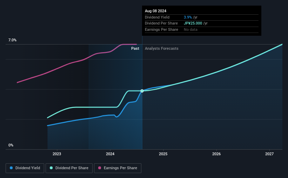Click the JP¥25.000 dividend per share value
Viewport: 288px width, 178px height.
[193, 23]
